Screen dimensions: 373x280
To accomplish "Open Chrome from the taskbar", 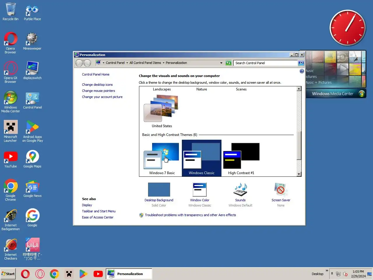I will click(x=54, y=274).
